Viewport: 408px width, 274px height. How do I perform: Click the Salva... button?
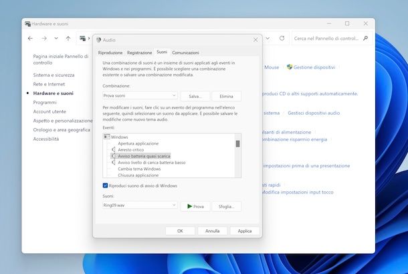[x=195, y=96]
